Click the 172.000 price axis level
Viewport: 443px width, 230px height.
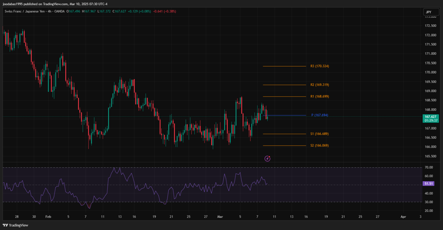pos(430,35)
